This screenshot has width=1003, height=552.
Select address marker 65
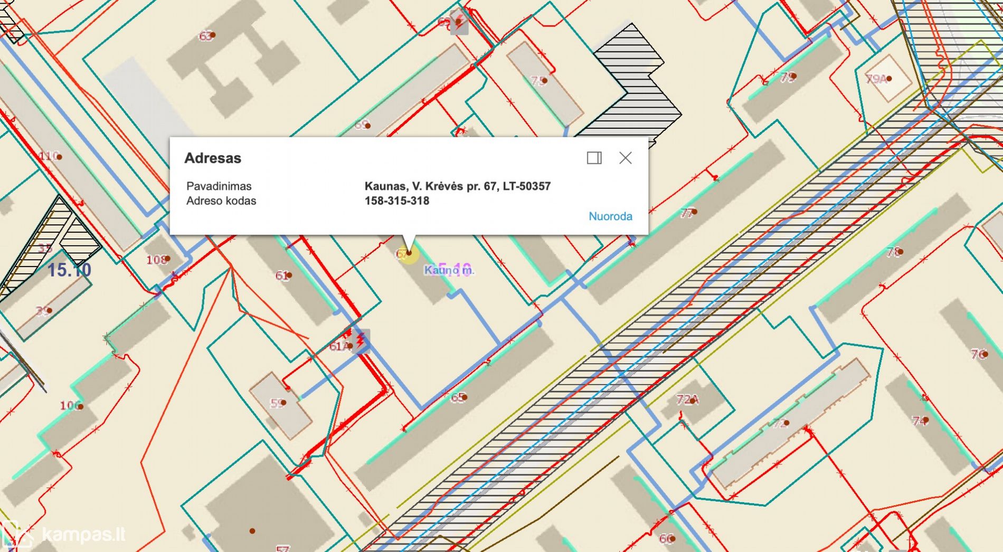tap(464, 397)
